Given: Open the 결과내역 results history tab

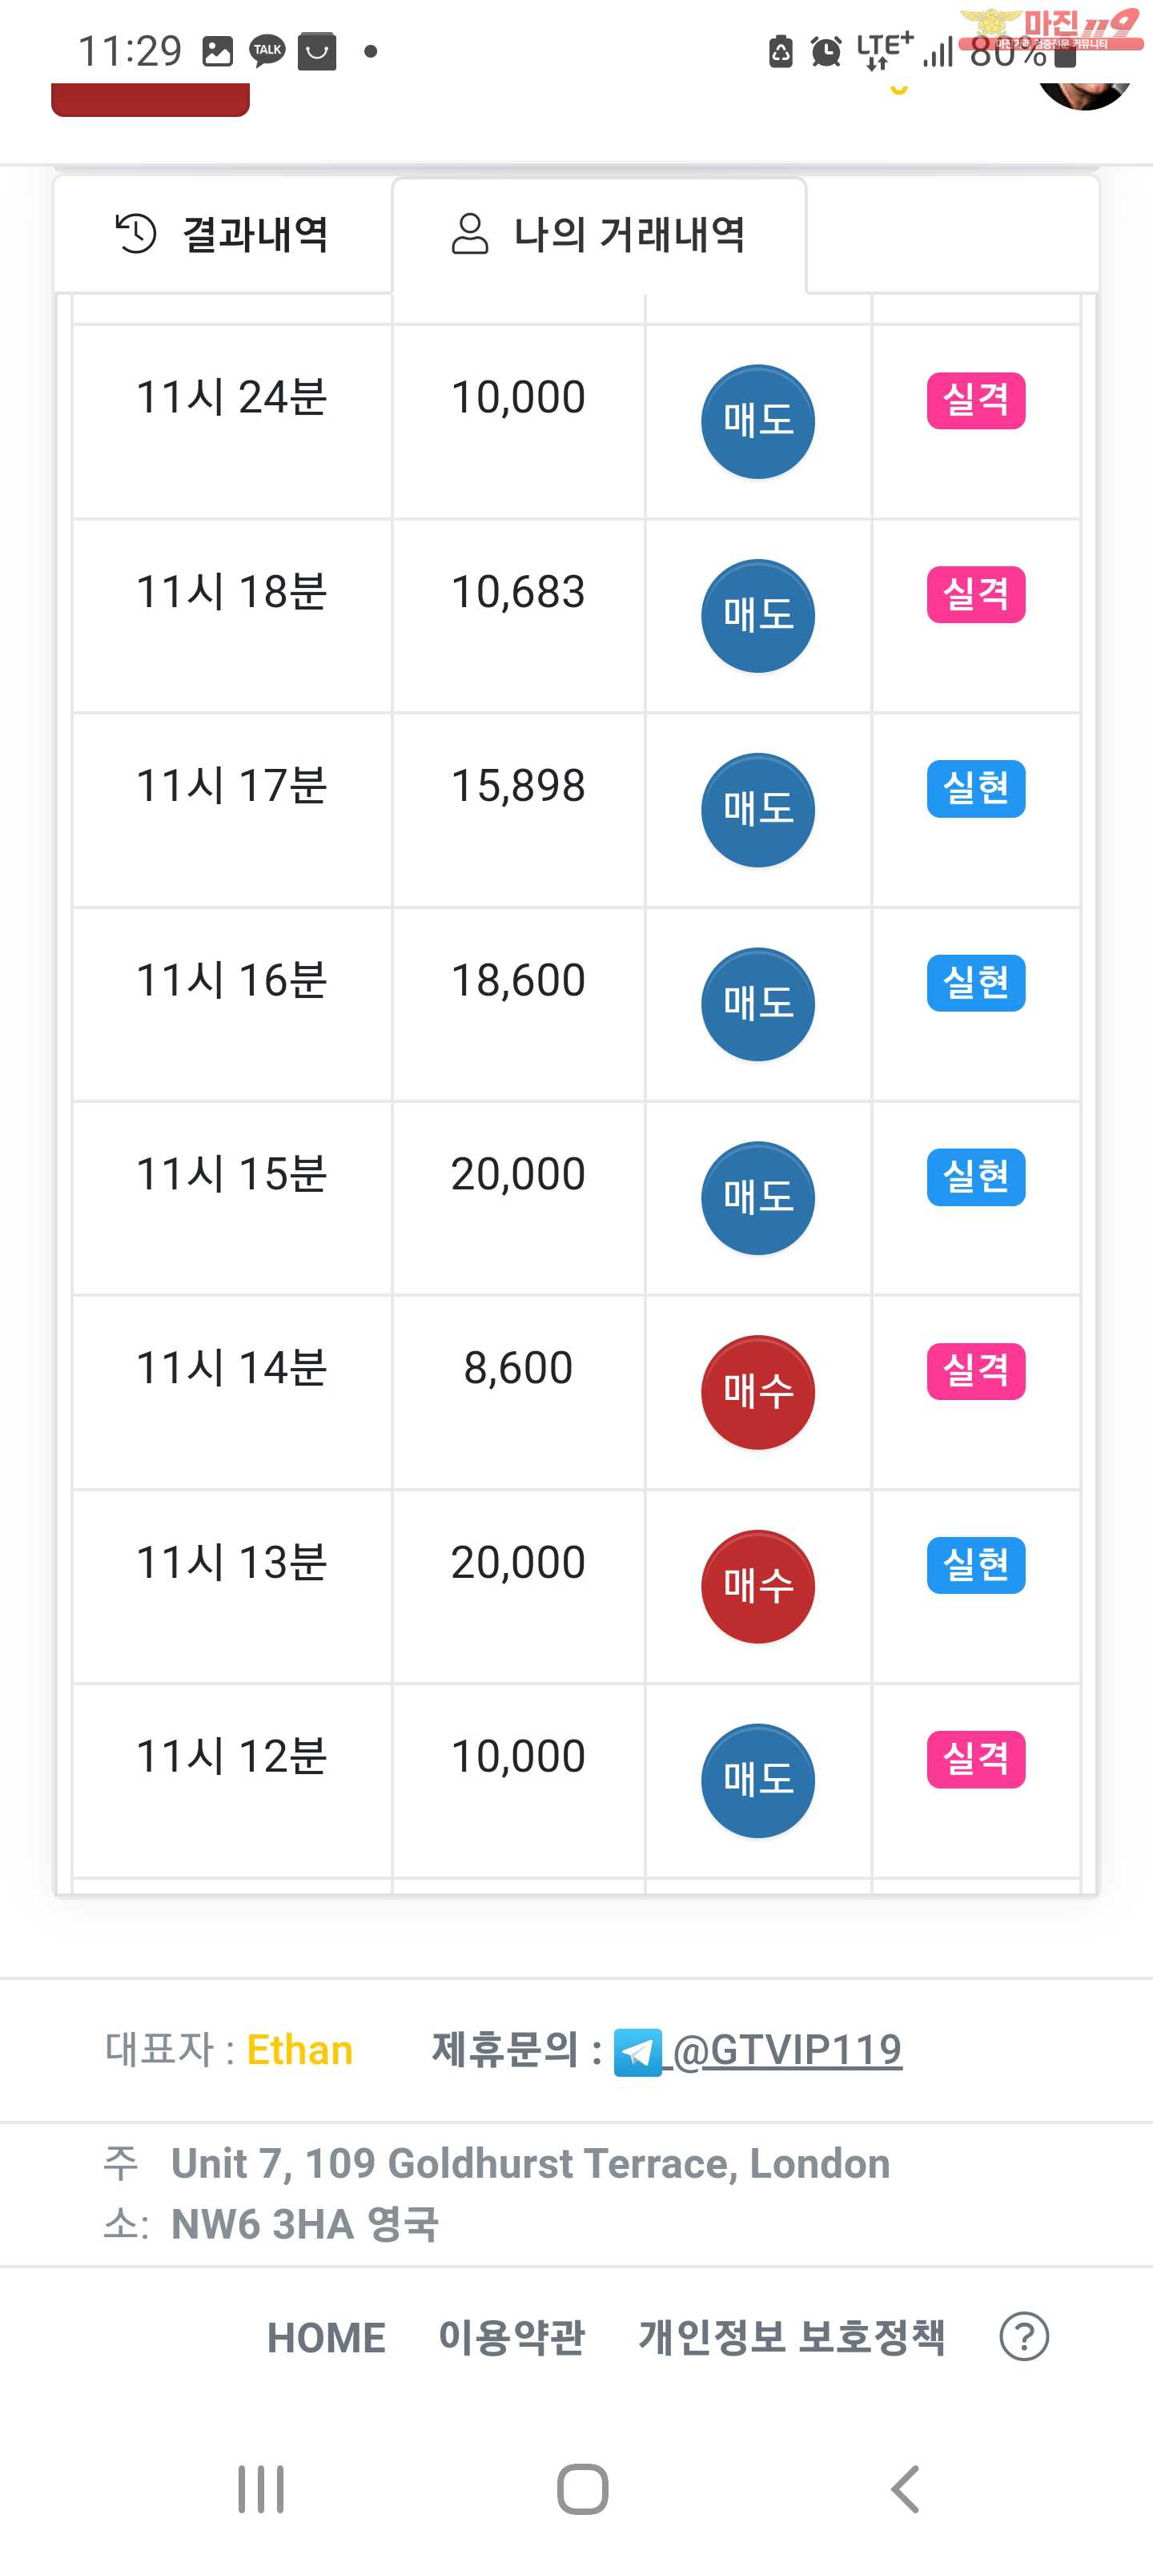Looking at the screenshot, I should [223, 235].
